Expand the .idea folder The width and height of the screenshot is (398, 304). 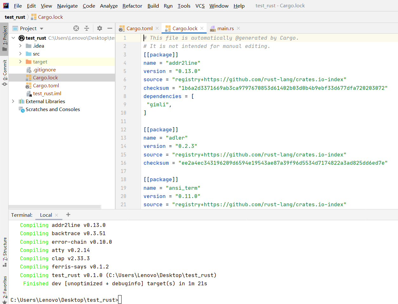click(20, 46)
